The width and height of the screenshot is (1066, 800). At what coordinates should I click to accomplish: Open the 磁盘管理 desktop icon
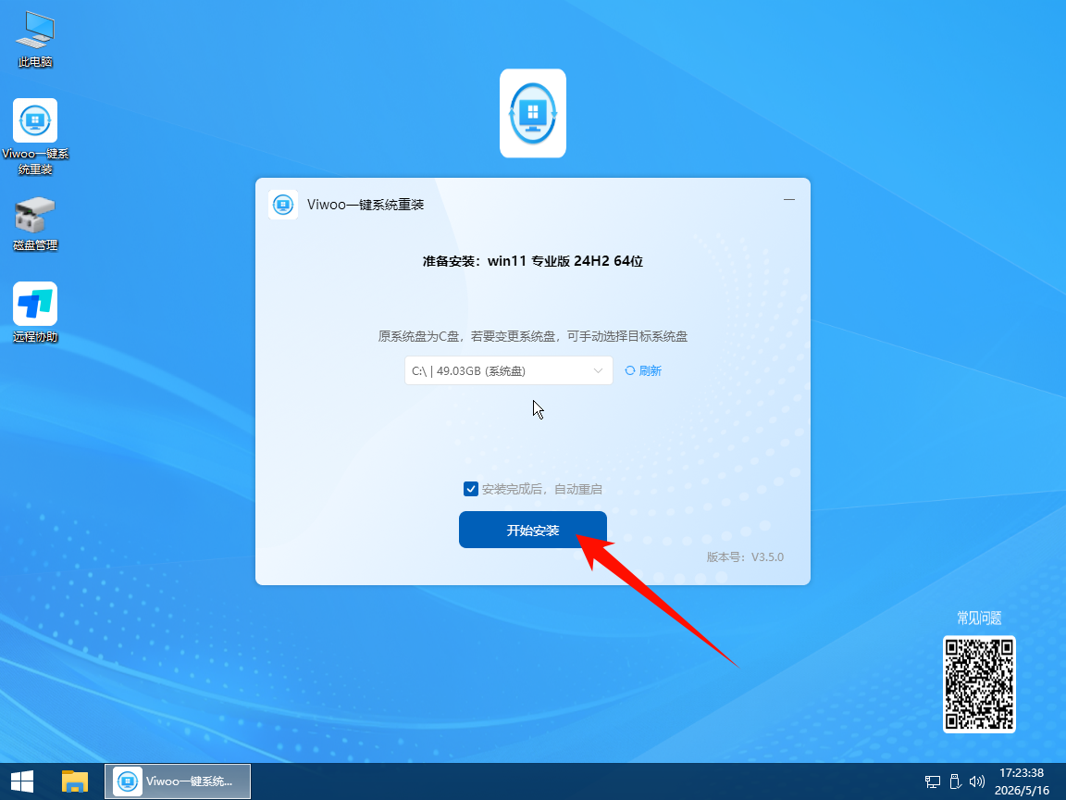coord(35,224)
